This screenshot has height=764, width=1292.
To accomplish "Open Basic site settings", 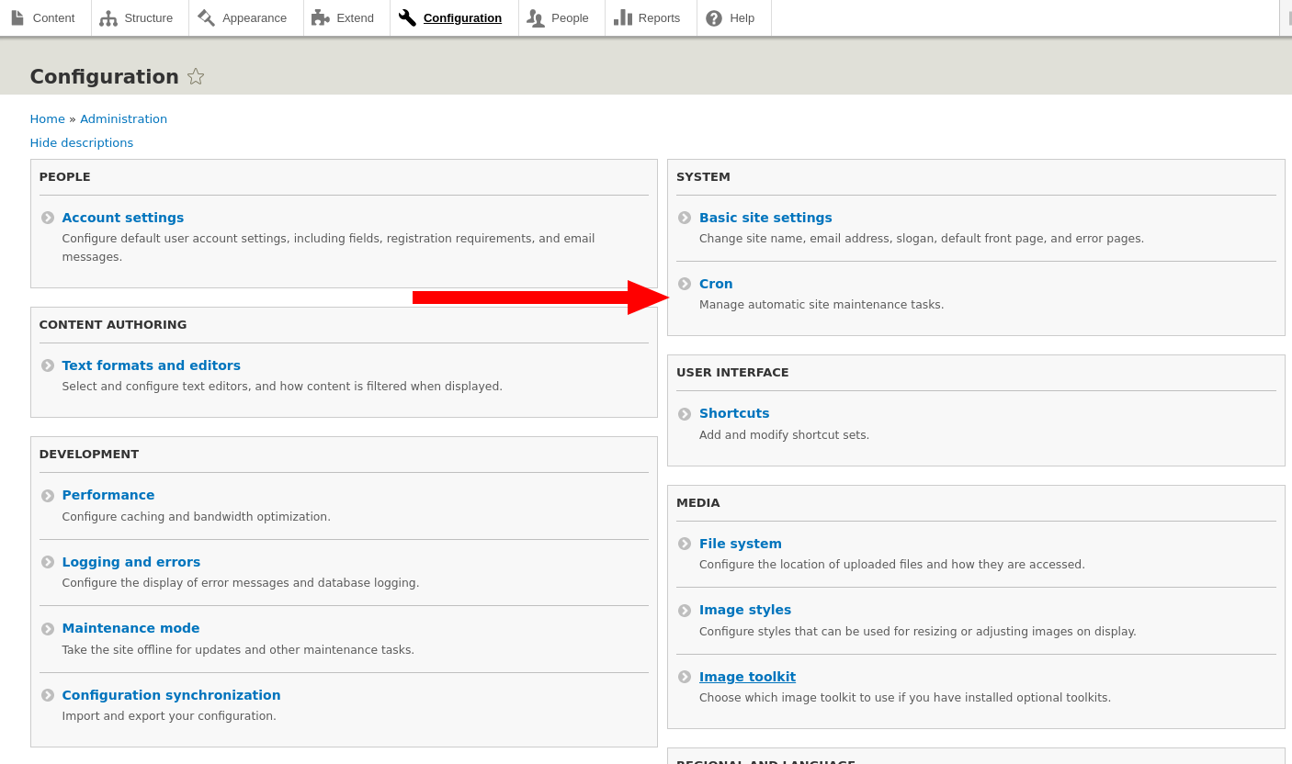I will coord(765,218).
